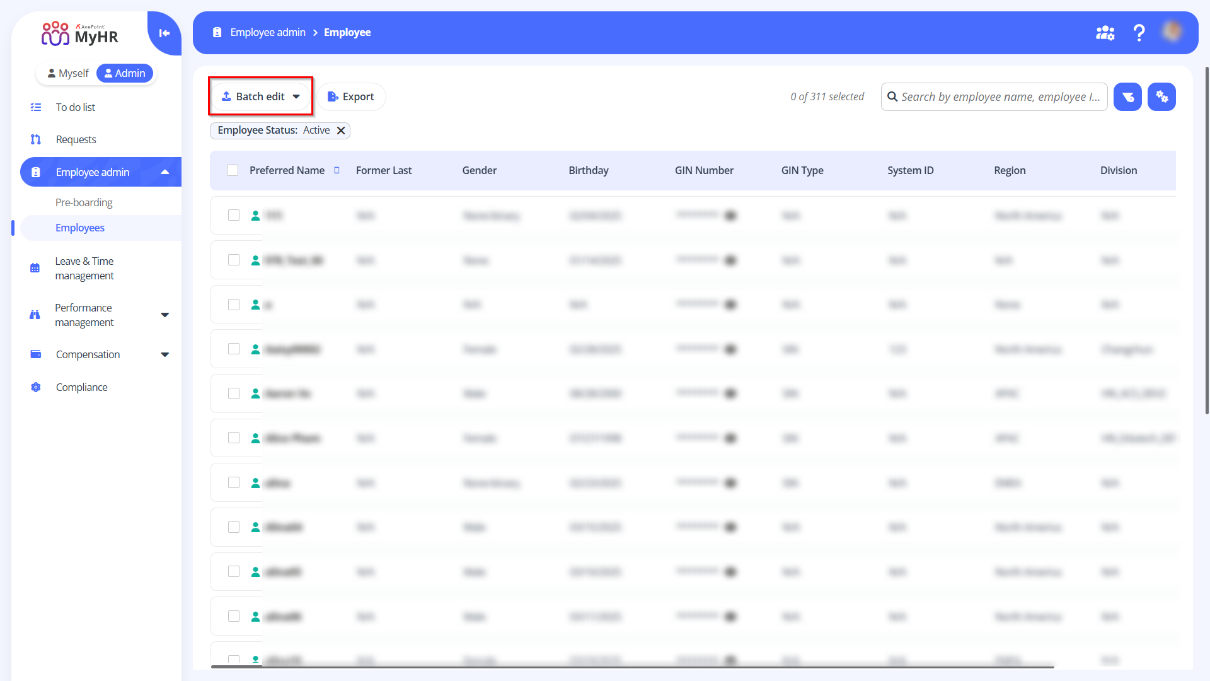Image resolution: width=1210 pixels, height=681 pixels.
Task: Open the column settings gear icon
Action: (1161, 97)
